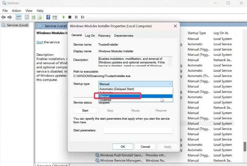Viewport: 247px width, 166px height.
Task: Click the TrustedInstaller.exe executable path text
Action: coord(102,76)
